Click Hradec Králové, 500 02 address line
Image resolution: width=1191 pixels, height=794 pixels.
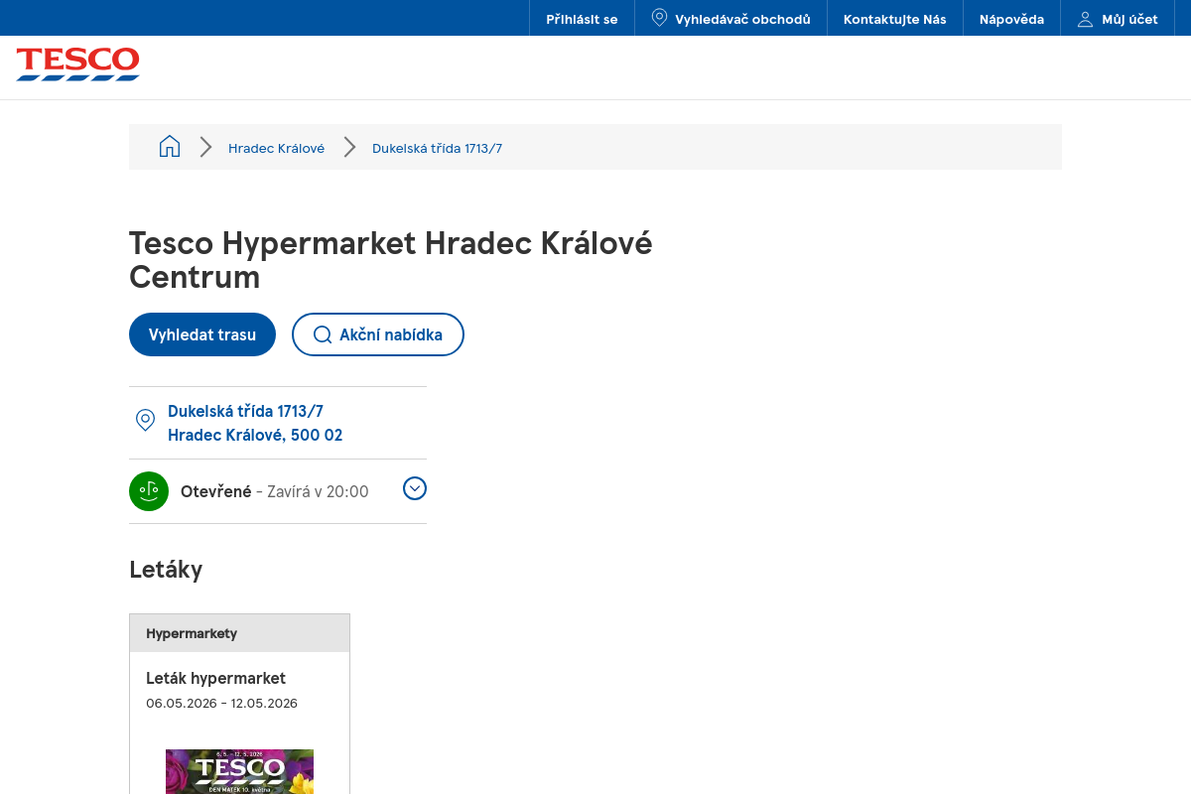255,435
